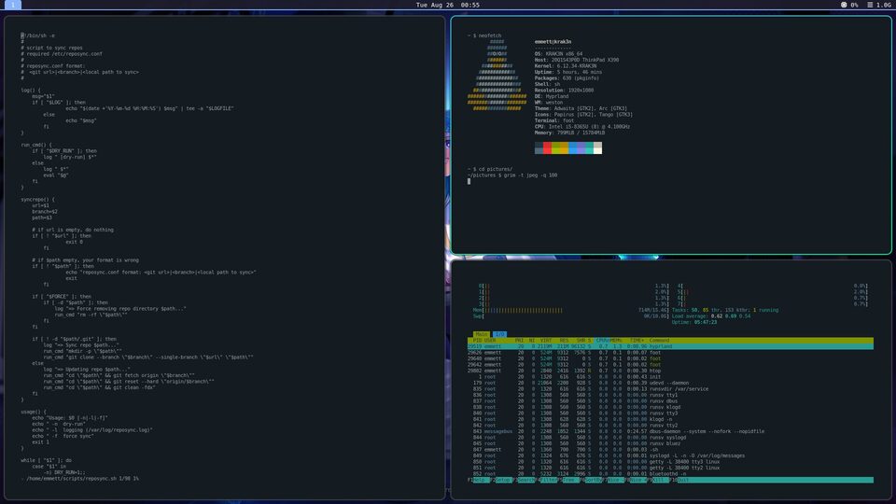
Task: Sort htop by TIME+ column header
Action: [637, 341]
